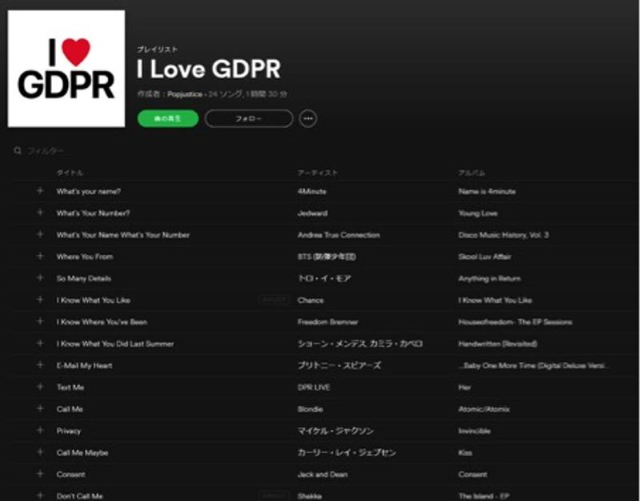Open artist Chance
This screenshot has height=501, width=640.
pyautogui.click(x=310, y=300)
